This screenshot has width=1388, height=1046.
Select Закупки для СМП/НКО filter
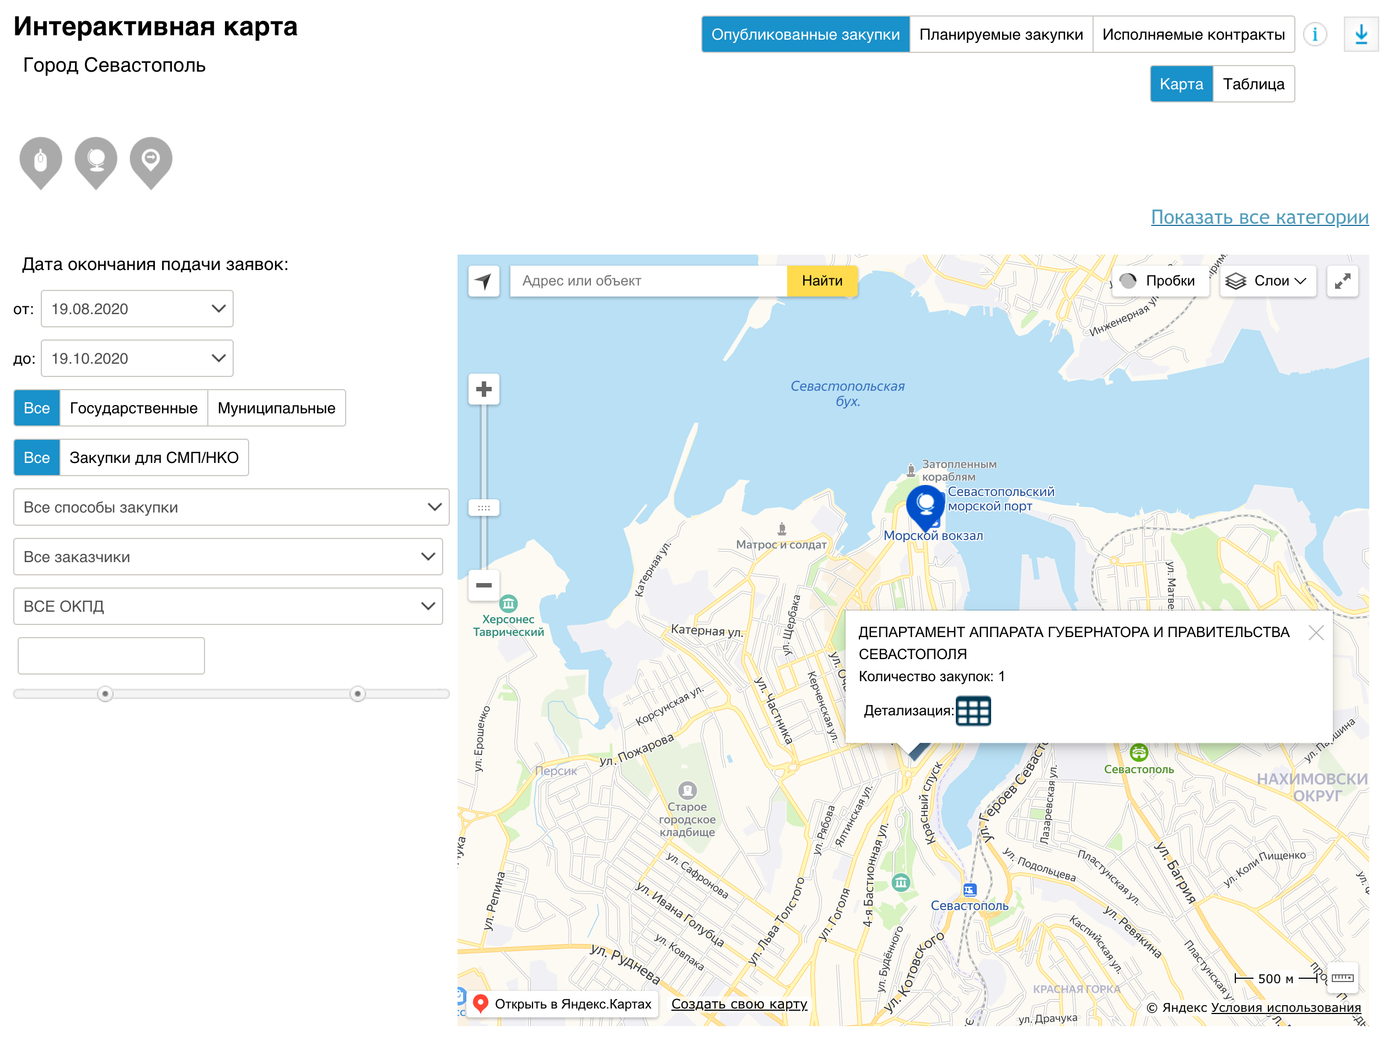tap(154, 457)
